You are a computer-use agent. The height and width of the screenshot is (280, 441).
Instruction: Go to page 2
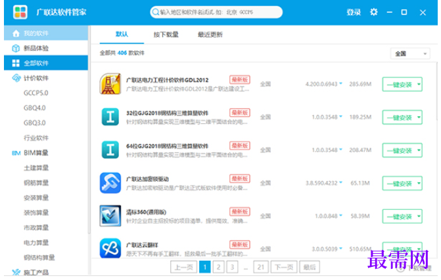219,267
